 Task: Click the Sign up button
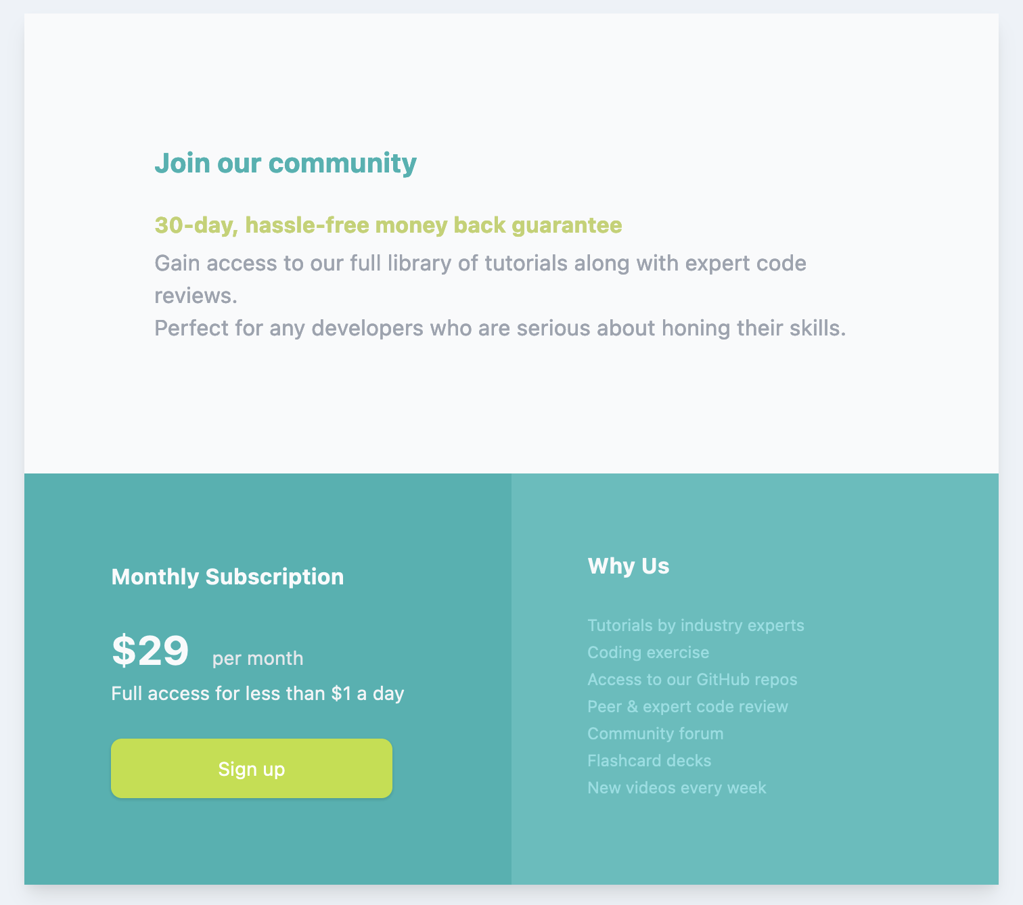point(251,768)
